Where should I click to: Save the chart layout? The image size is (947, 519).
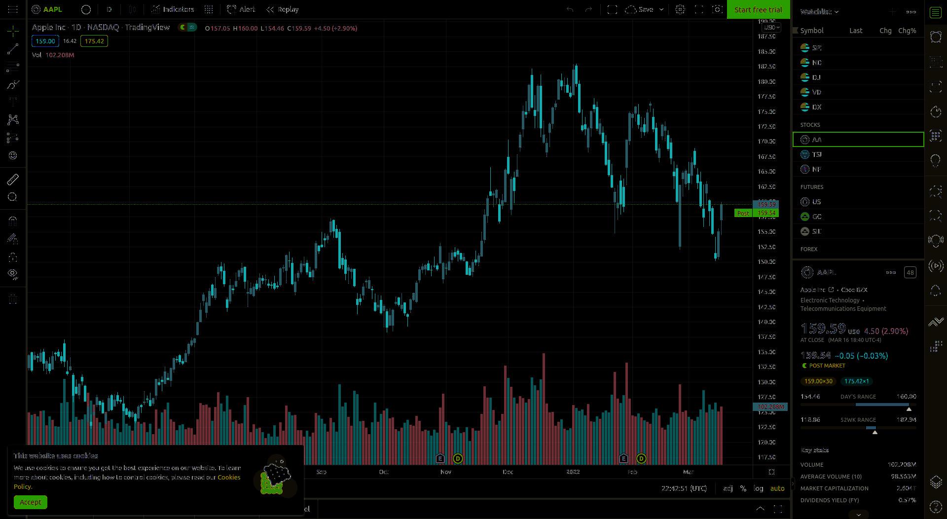pyautogui.click(x=640, y=9)
